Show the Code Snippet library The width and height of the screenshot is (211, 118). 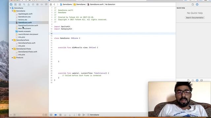click(x=193, y=80)
